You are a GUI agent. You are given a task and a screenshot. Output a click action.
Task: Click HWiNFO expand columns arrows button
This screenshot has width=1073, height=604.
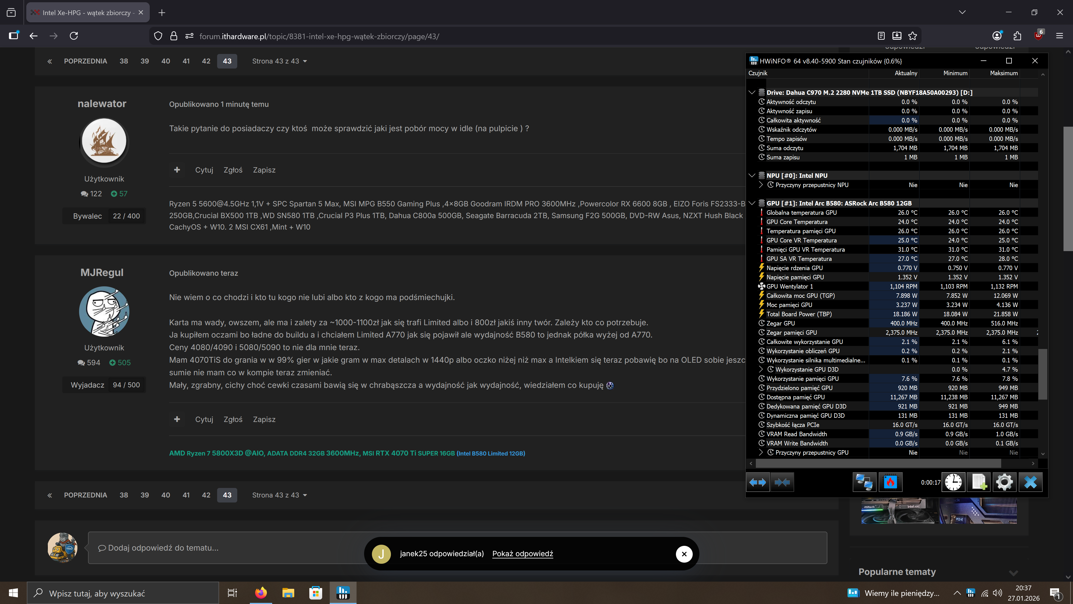tap(757, 482)
